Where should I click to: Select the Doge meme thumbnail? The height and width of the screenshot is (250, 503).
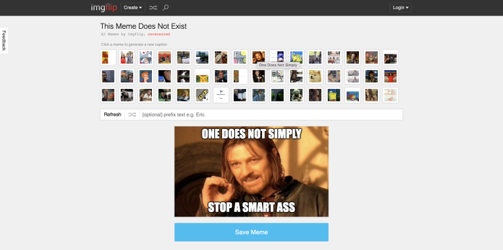(x=315, y=77)
